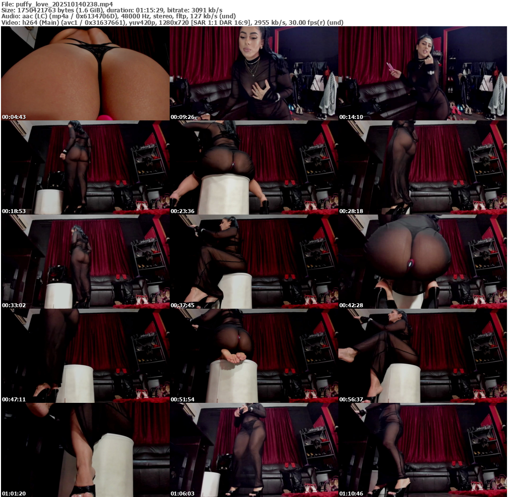Choose the thumbnail marked 00:14:10
The width and height of the screenshot is (508, 497).
click(x=423, y=73)
